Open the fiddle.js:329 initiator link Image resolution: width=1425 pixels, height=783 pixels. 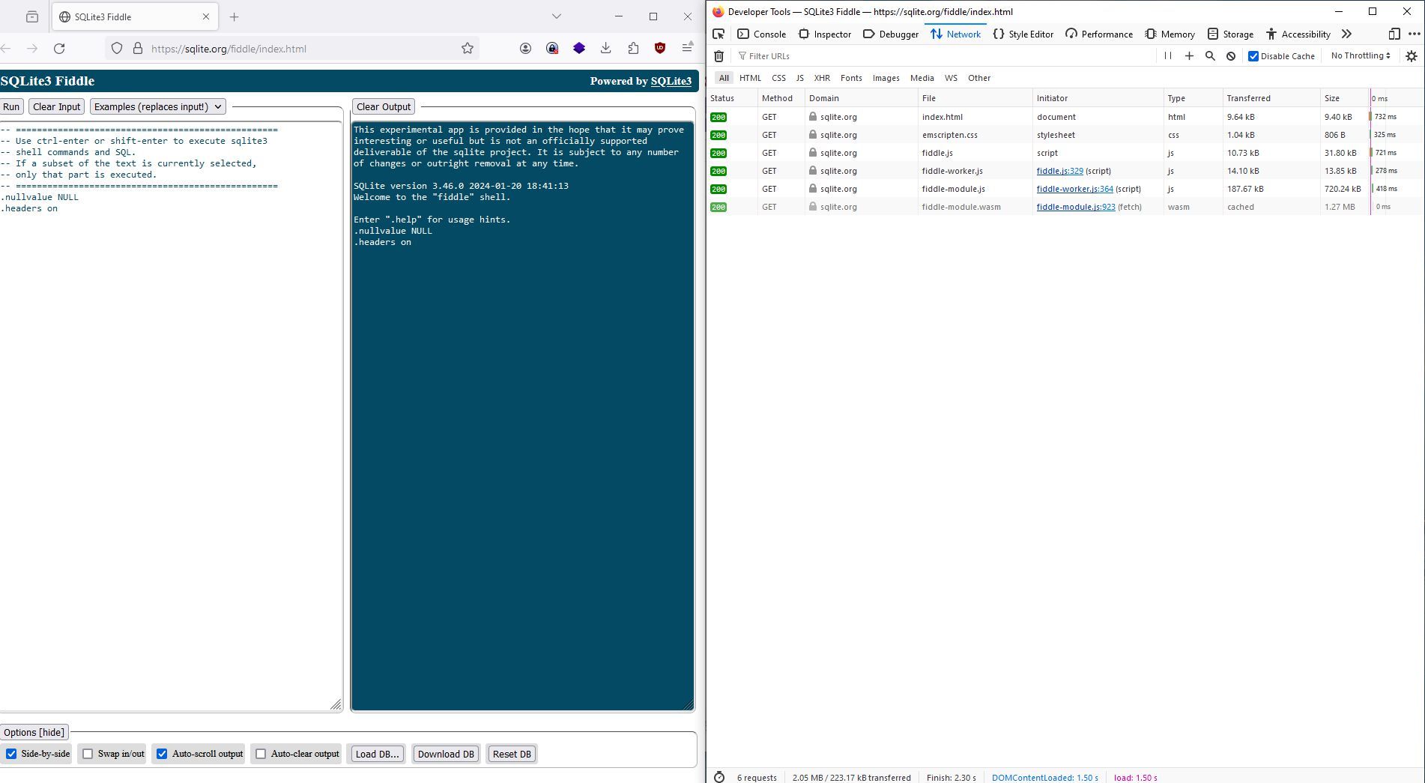click(x=1059, y=171)
